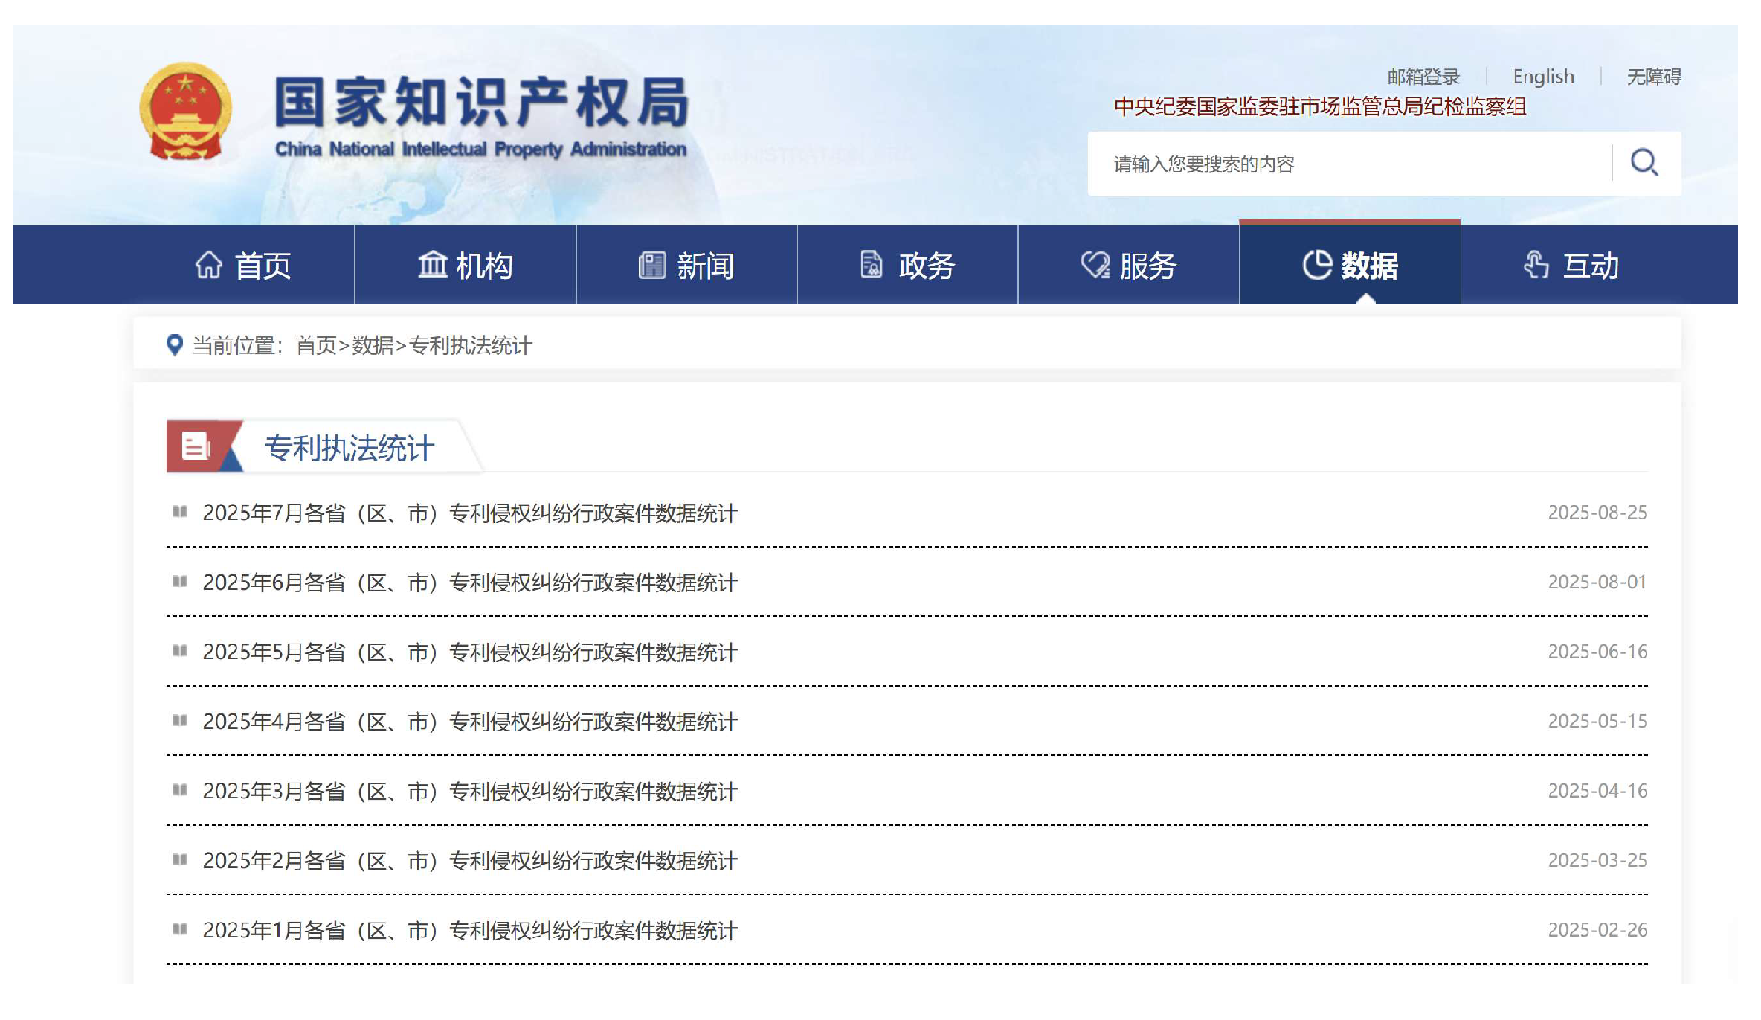Click the heart icon beside 服务

[1095, 265]
